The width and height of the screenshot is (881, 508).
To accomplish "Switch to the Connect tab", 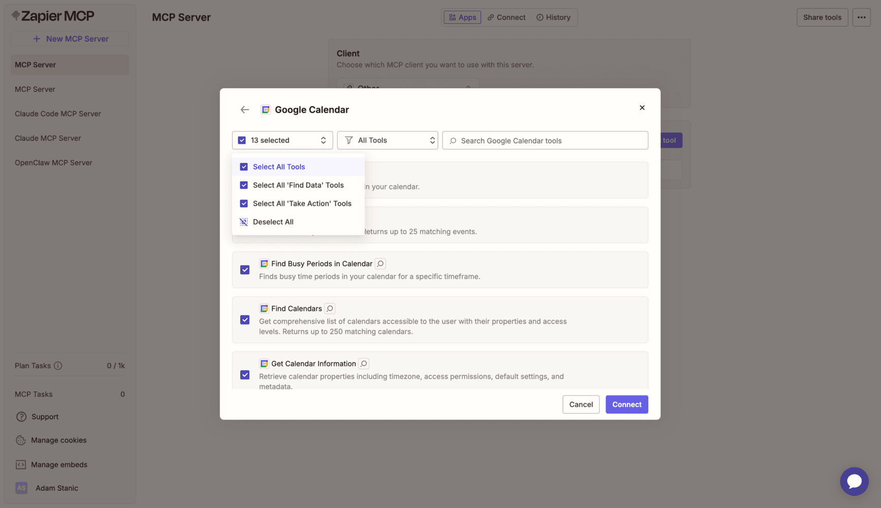I will point(507,17).
